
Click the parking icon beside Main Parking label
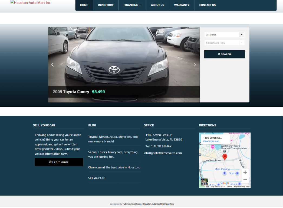click(x=225, y=173)
